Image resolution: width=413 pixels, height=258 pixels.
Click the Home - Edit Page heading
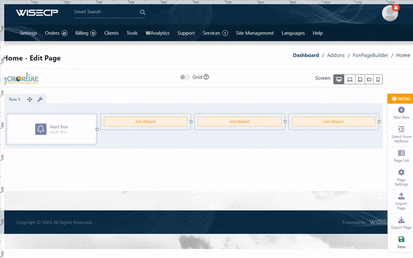coord(32,58)
